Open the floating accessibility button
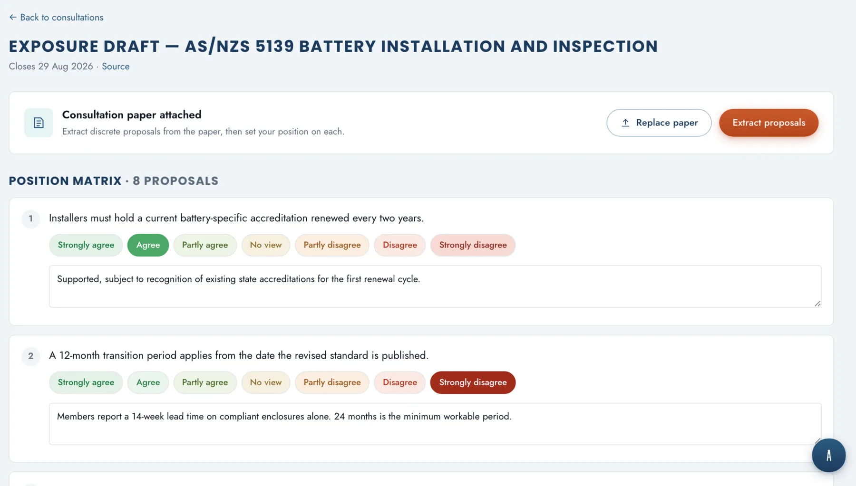This screenshot has width=856, height=486. [x=828, y=455]
